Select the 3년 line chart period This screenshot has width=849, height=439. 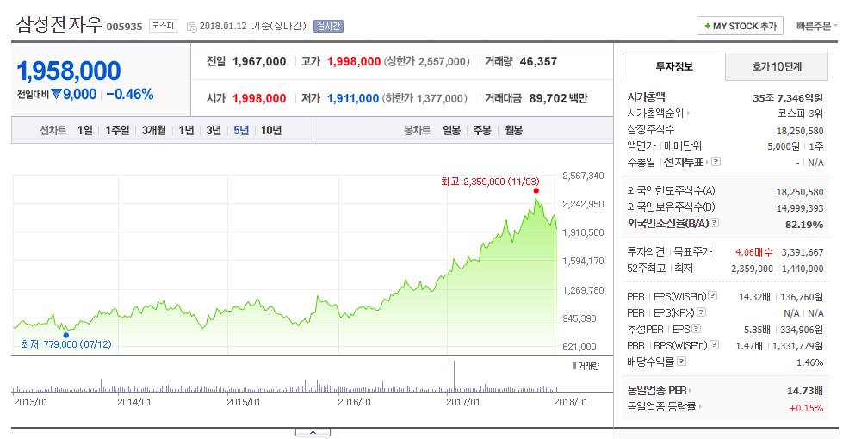click(x=214, y=131)
